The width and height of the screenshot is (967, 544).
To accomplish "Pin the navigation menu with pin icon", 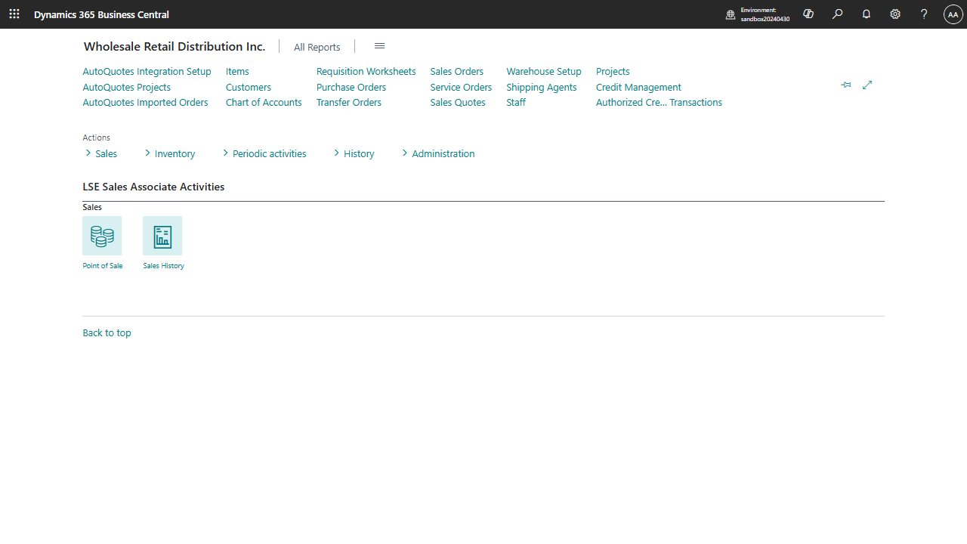I will pyautogui.click(x=846, y=85).
